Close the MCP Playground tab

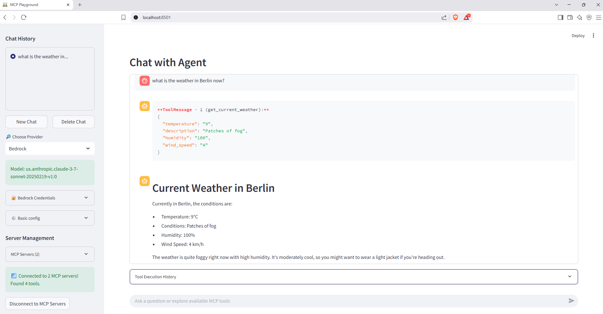68,5
